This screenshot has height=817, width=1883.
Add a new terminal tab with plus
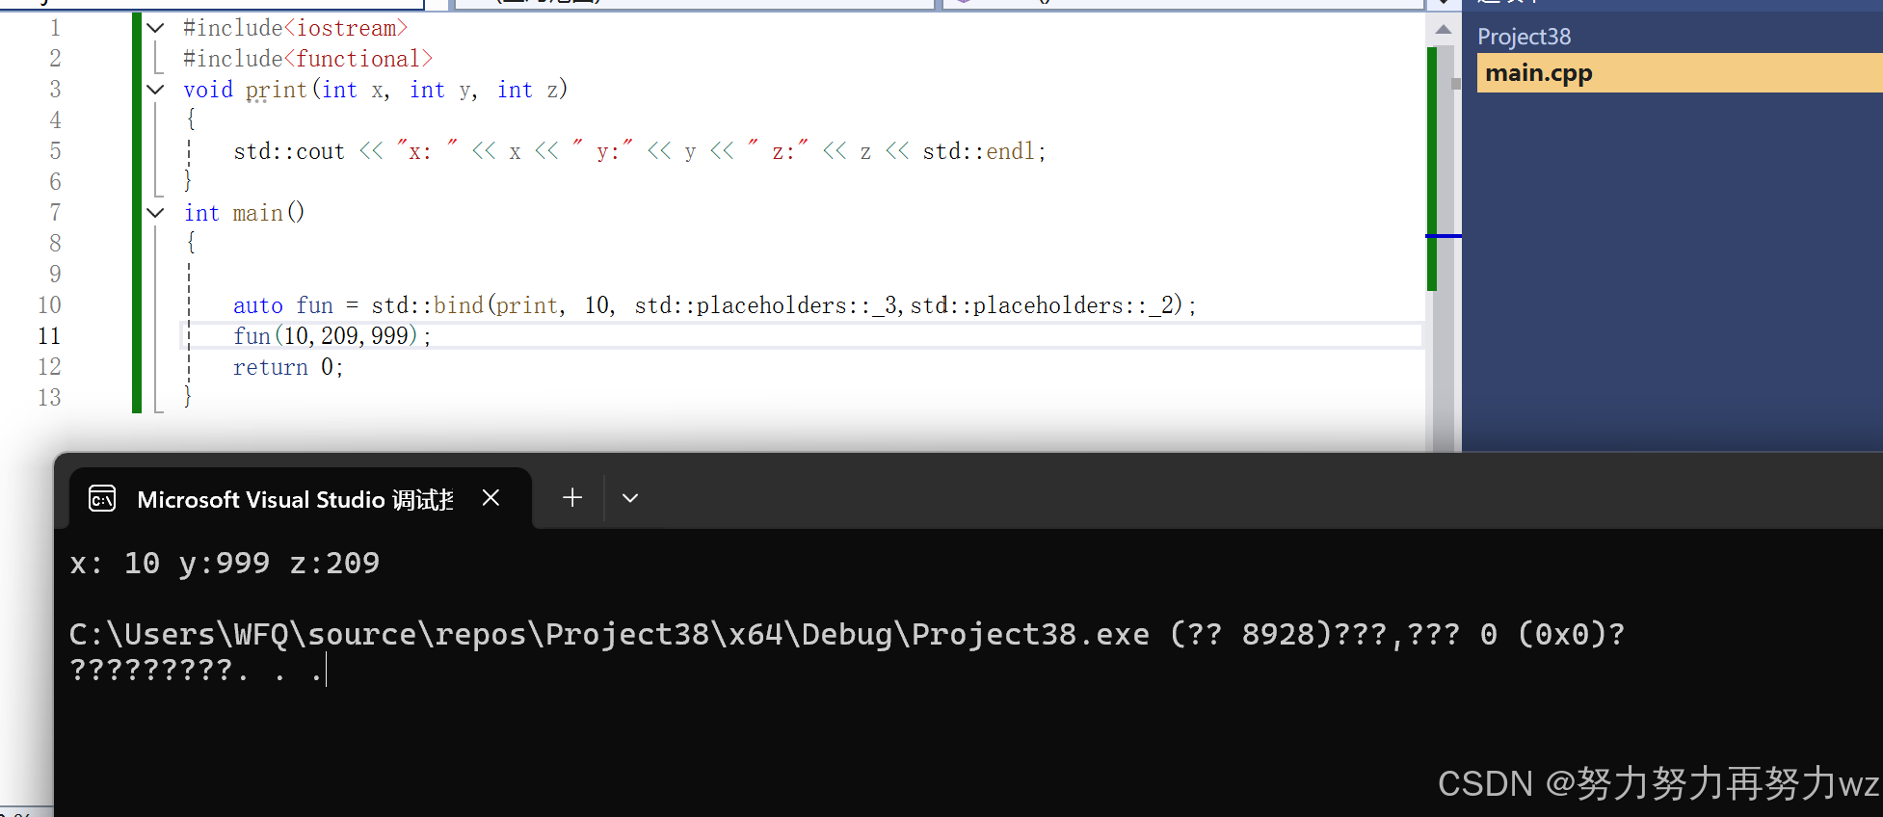coord(572,497)
